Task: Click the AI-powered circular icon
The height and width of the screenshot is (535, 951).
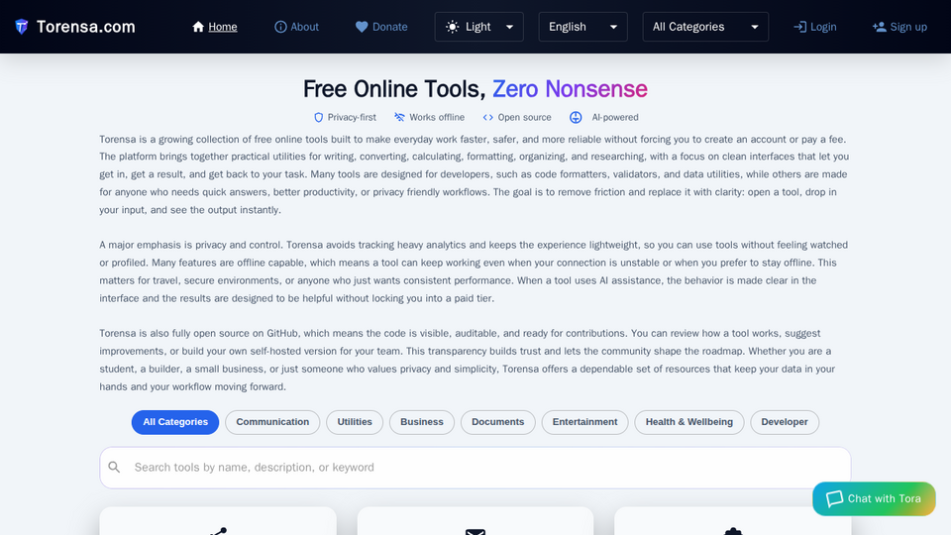Action: click(576, 118)
